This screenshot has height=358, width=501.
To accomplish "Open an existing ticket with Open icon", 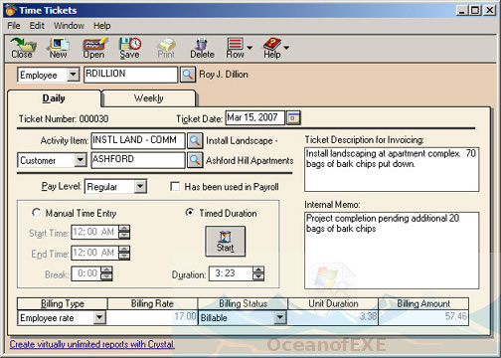I will click(94, 48).
